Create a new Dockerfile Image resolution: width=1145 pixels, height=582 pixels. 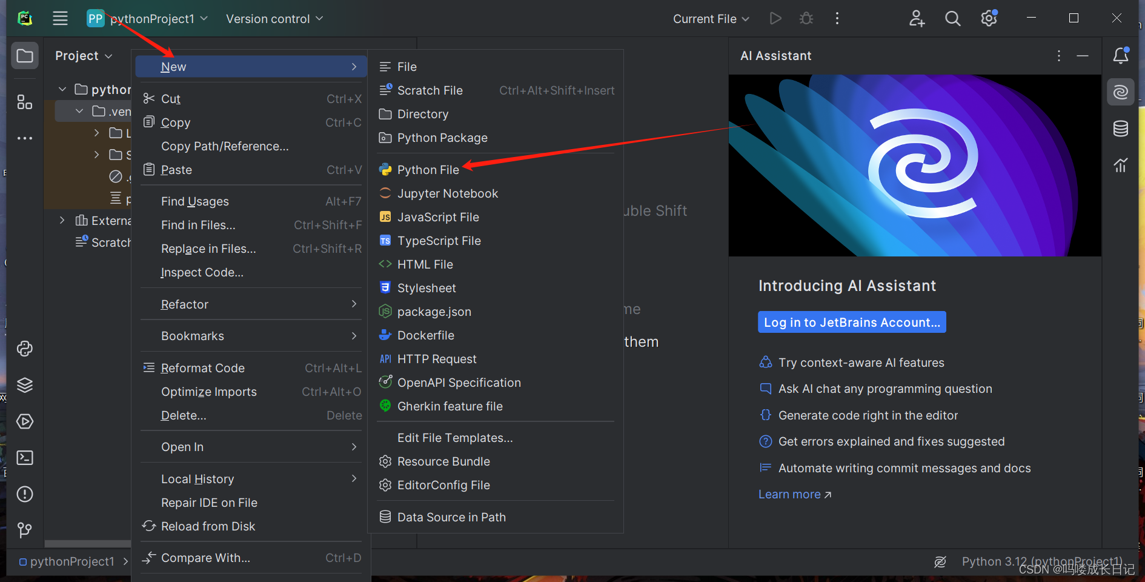click(496, 335)
